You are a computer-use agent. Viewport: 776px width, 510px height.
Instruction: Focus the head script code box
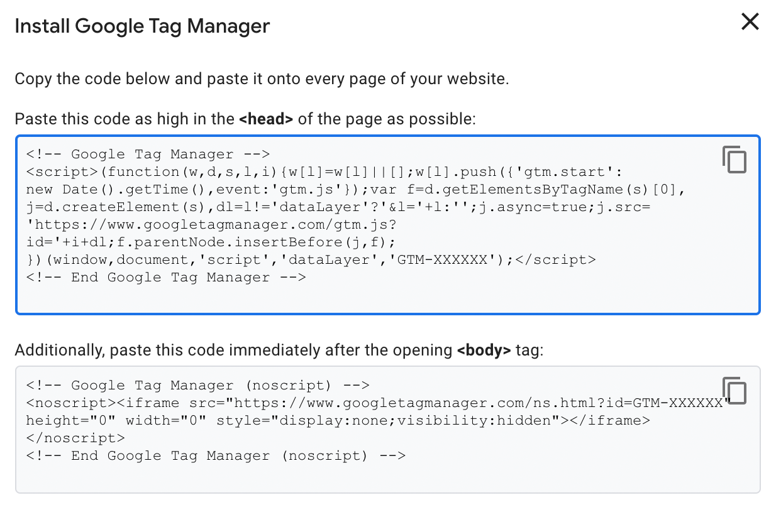[x=388, y=225]
